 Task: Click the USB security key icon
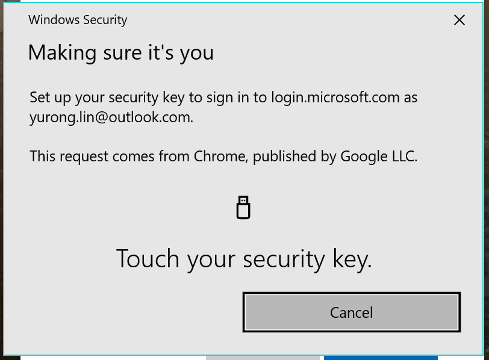tap(243, 208)
